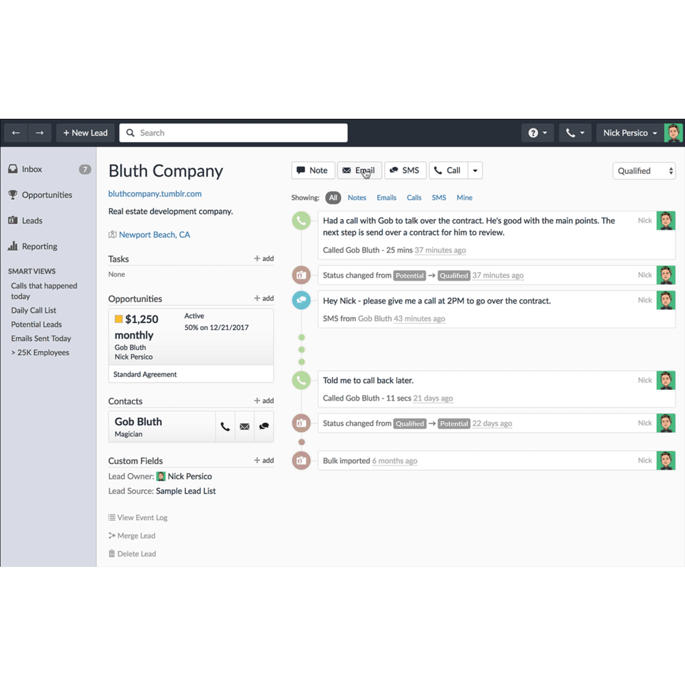Open the bluthcompany.tumblr.com link

pos(155,194)
